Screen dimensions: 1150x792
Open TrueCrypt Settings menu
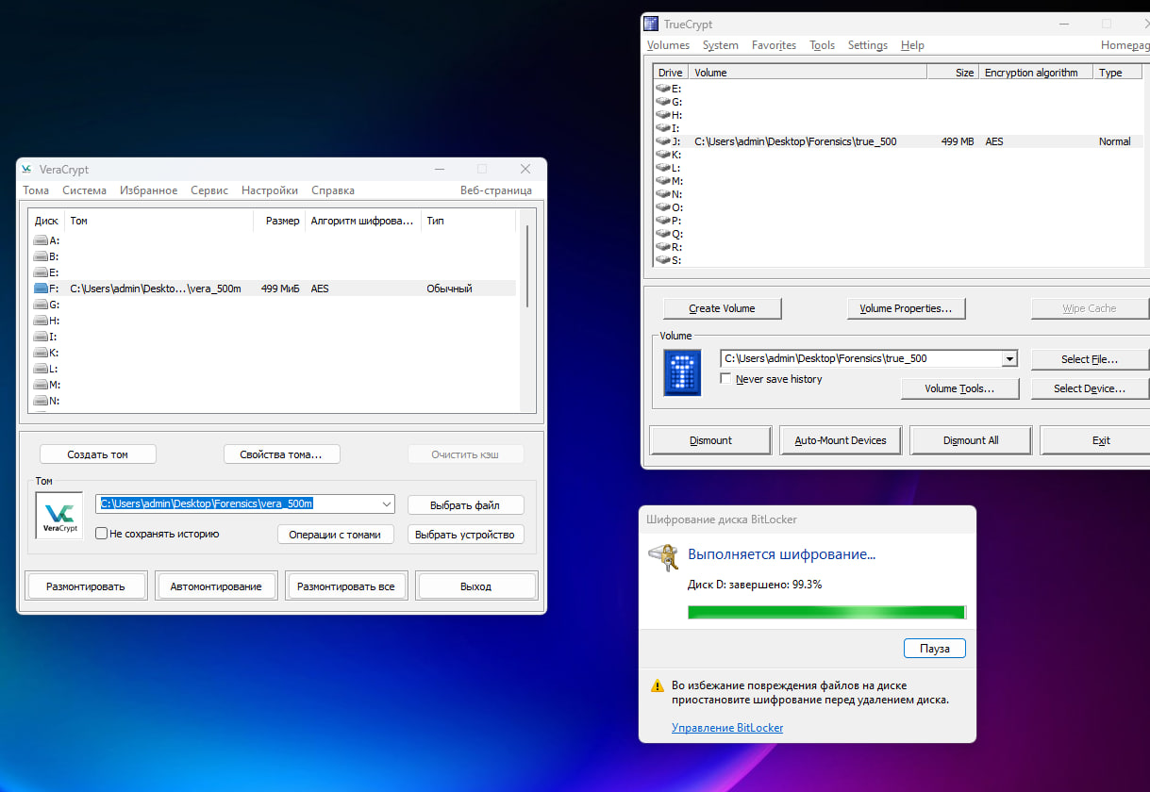pyautogui.click(x=868, y=45)
